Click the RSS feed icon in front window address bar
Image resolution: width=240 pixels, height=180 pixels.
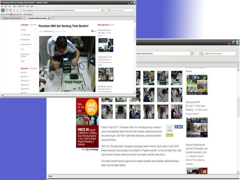(102, 10)
